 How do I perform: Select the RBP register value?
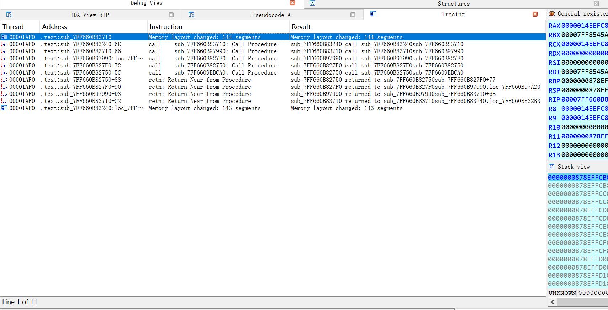pos(585,81)
